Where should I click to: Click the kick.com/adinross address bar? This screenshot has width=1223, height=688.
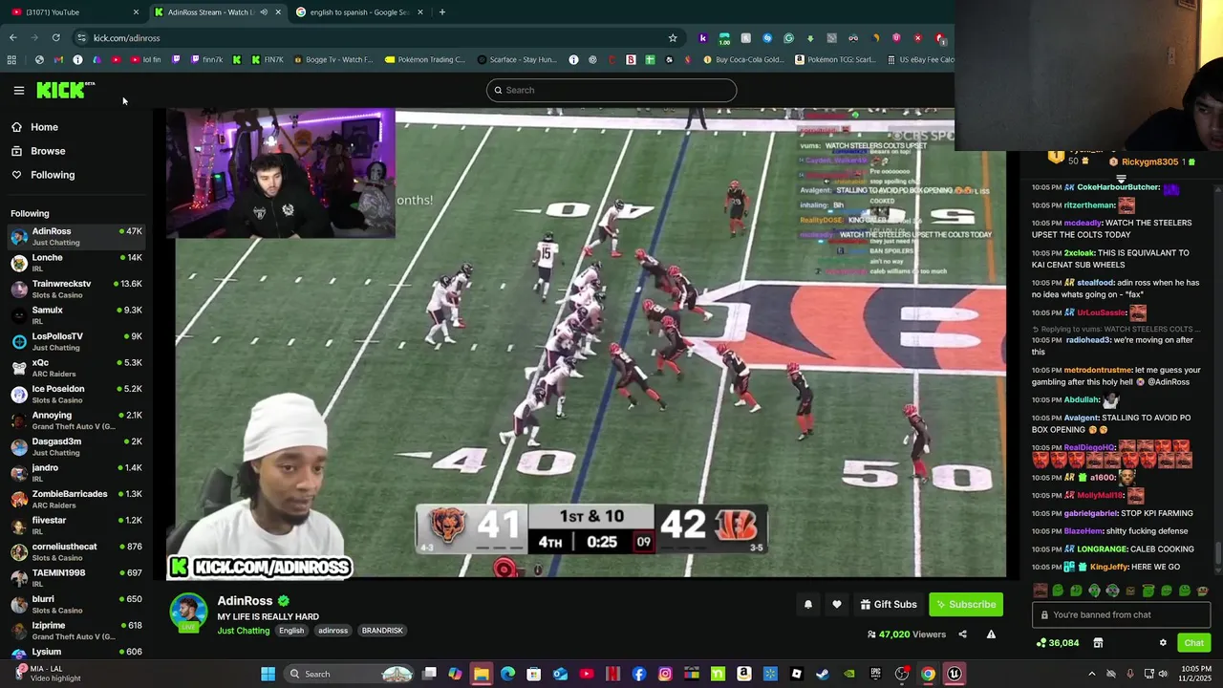[x=373, y=38]
